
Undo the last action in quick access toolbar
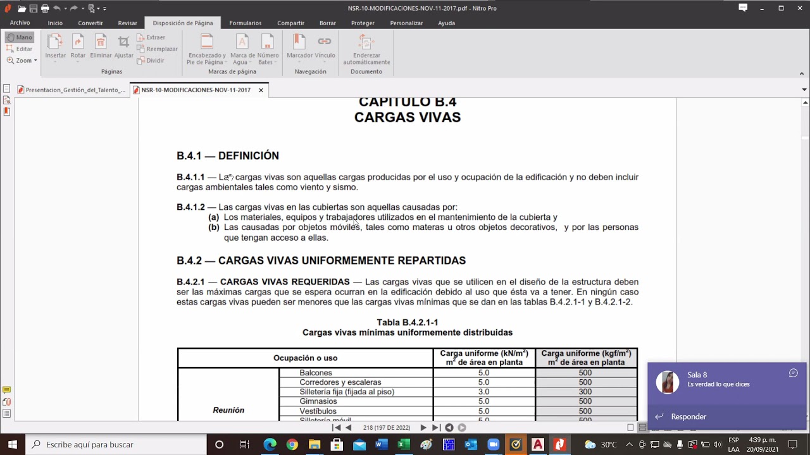pyautogui.click(x=57, y=8)
